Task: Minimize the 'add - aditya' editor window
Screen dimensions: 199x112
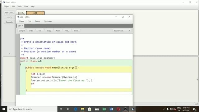Action: tap(116, 17)
